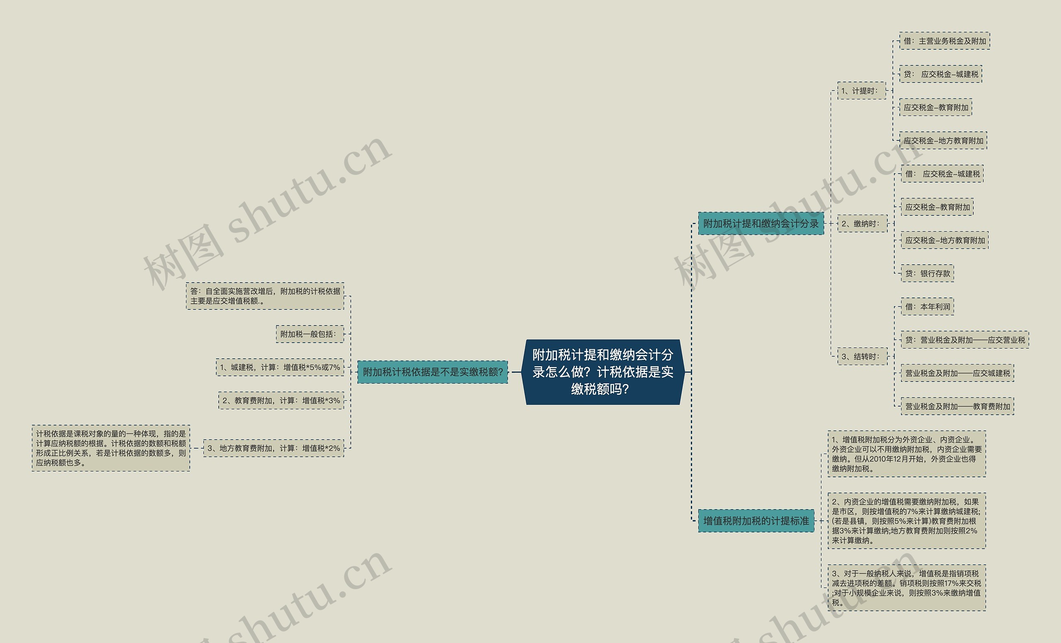Viewport: 1061px width, 643px height.
Task: Select the 借:本年利润 leaf node
Action: (927, 307)
